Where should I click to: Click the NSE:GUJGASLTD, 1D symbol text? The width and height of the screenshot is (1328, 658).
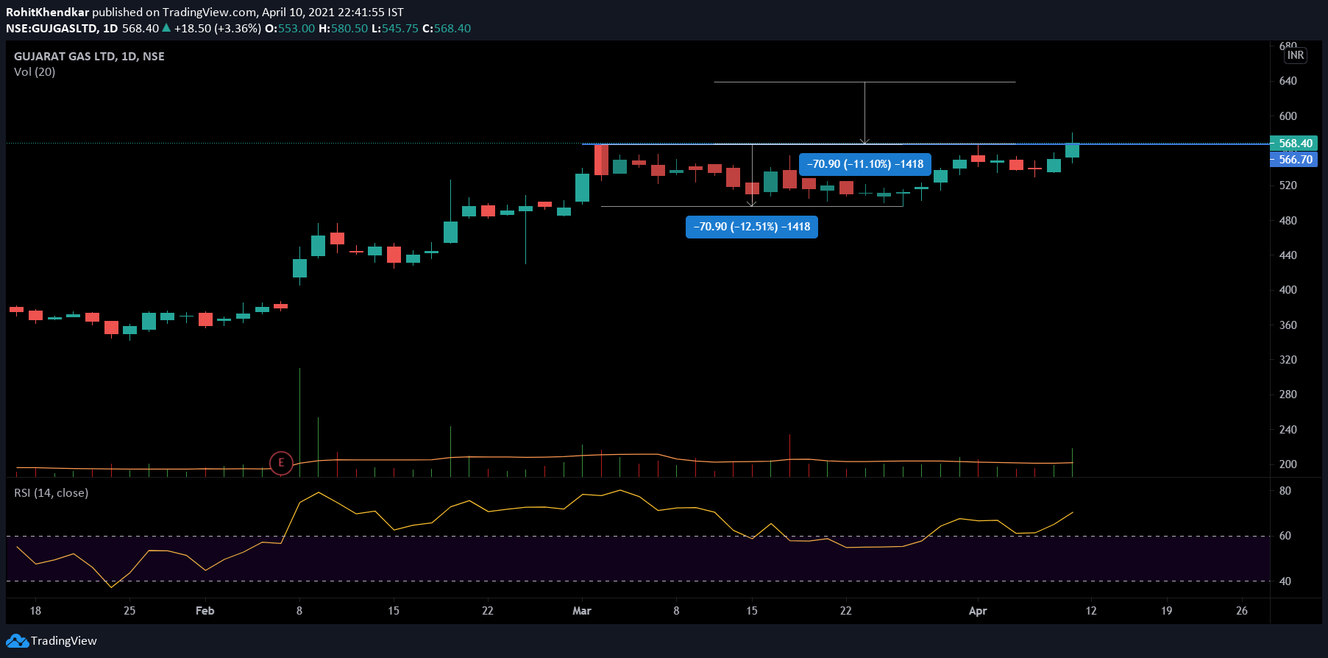pyautogui.click(x=62, y=29)
